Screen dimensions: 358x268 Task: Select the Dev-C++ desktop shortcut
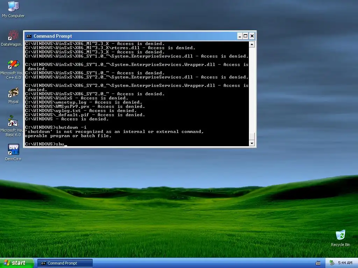(x=13, y=152)
